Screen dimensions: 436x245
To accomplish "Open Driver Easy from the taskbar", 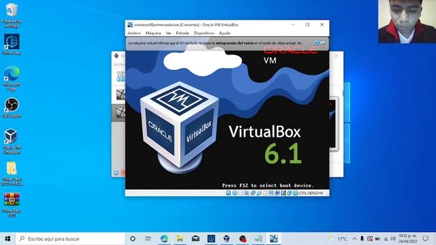I will pos(211,239).
